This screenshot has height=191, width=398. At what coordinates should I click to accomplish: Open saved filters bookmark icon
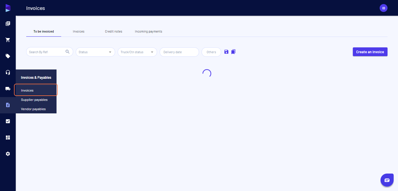[233, 52]
